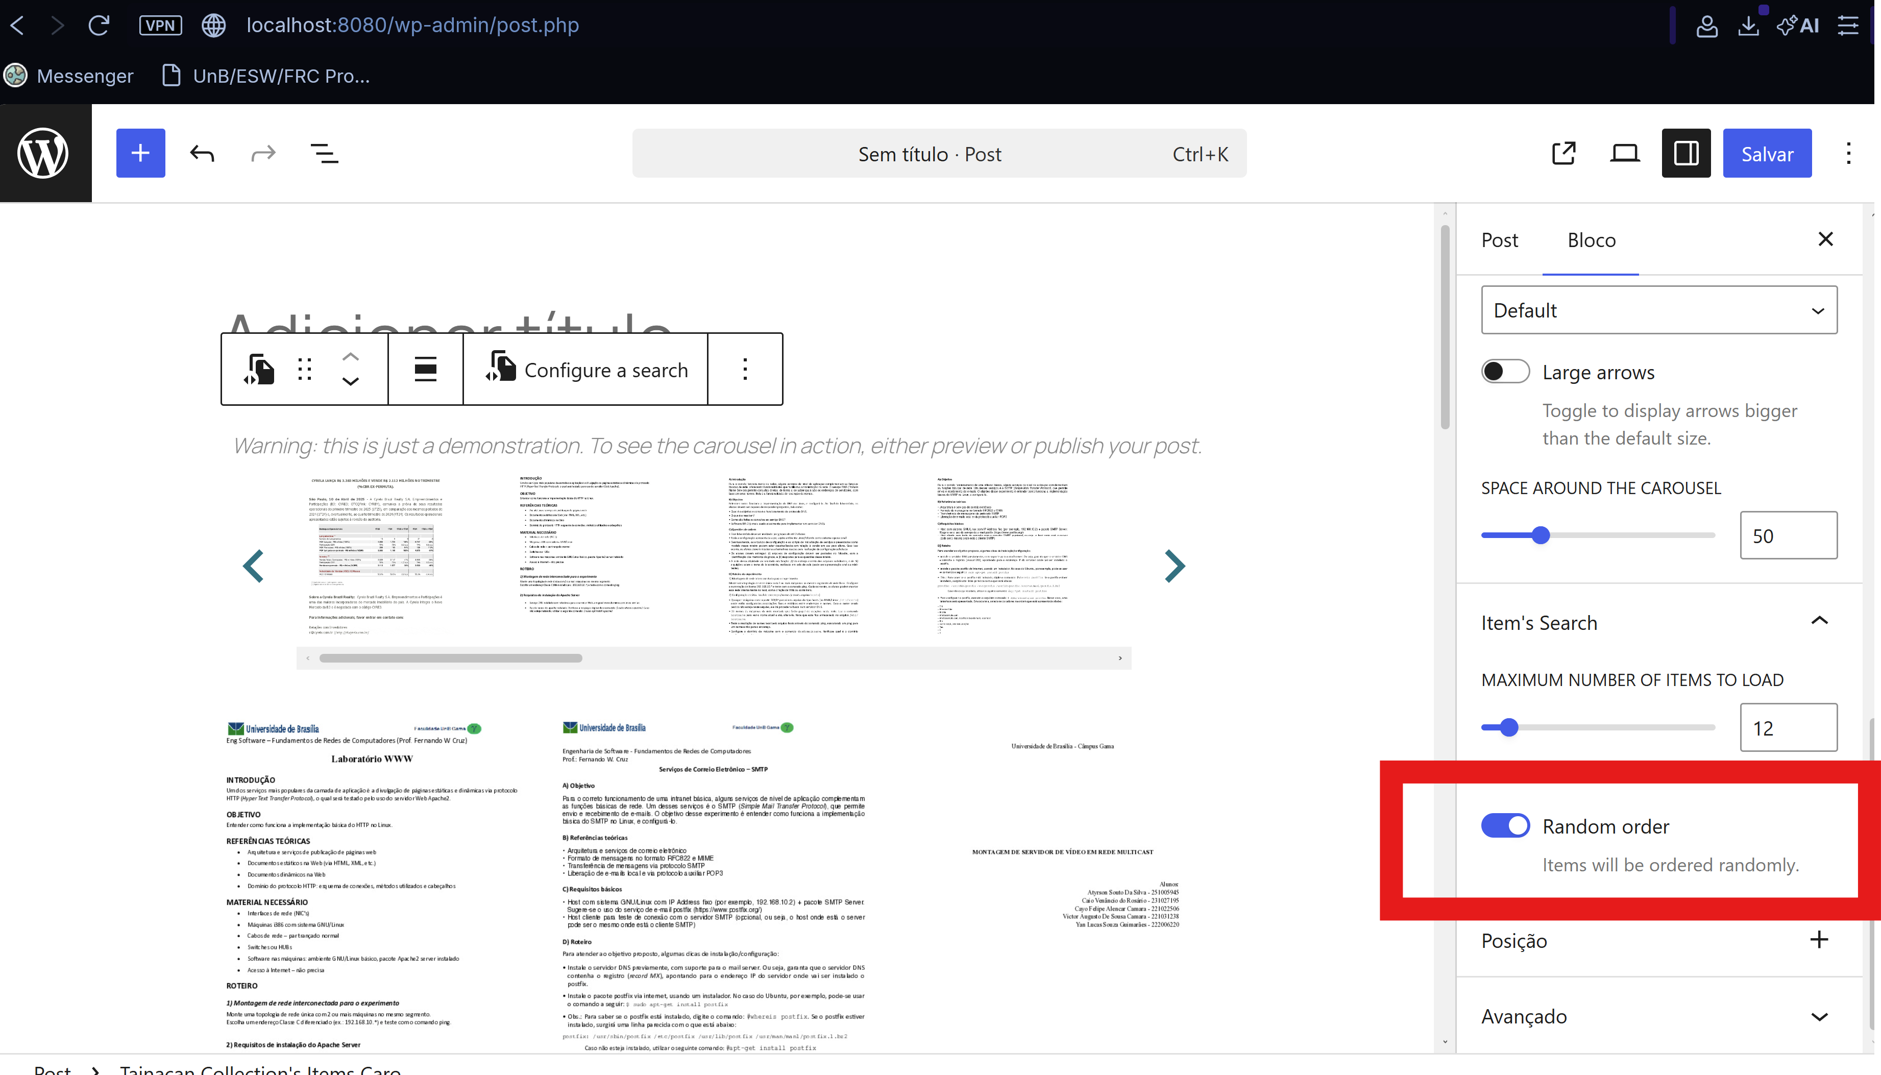Switch to the Post tab
Screen dimensions: 1881x1075
(x=1499, y=240)
